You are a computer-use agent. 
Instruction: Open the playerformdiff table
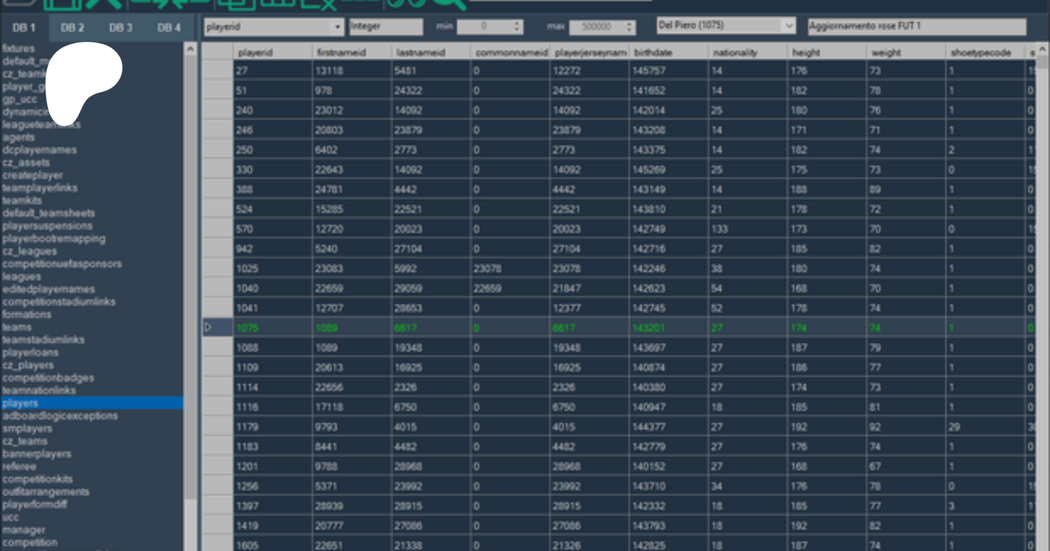tap(35, 504)
